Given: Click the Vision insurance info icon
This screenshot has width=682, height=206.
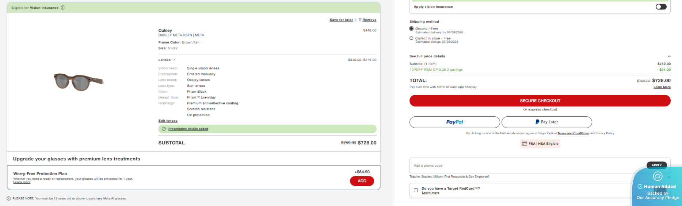Looking at the screenshot, I should pos(62,8).
